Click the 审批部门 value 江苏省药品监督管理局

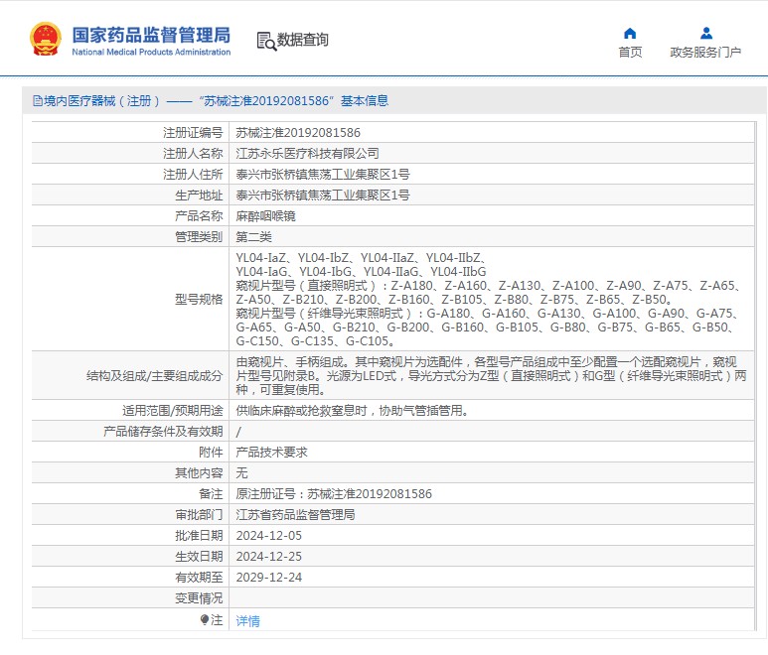pos(295,515)
